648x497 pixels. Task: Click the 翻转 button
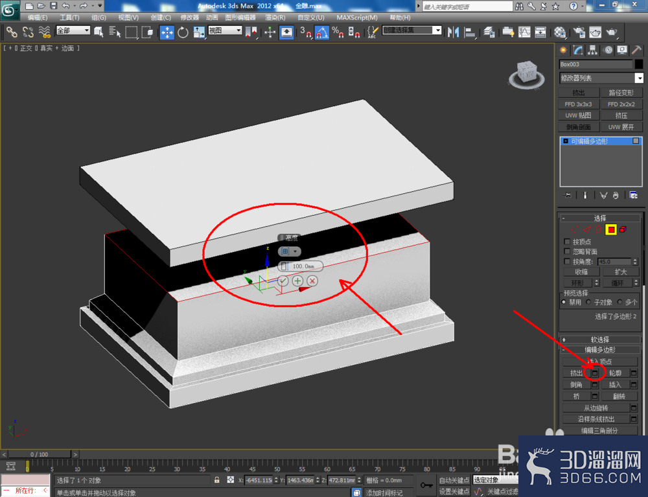click(619, 396)
